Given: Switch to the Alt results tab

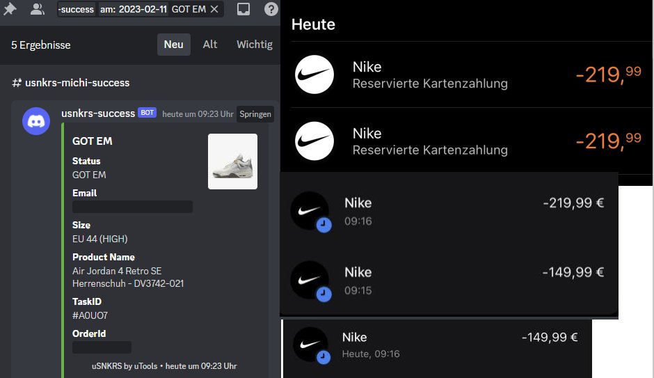Looking at the screenshot, I should pos(210,45).
